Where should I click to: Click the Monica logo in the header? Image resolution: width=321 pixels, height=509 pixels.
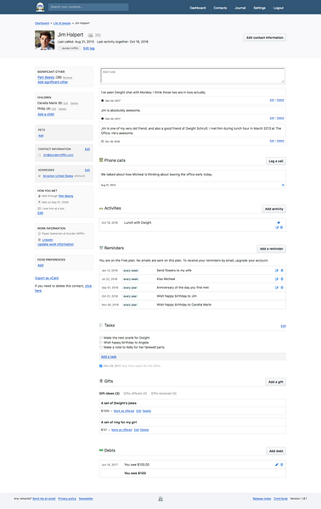pyautogui.click(x=40, y=7)
